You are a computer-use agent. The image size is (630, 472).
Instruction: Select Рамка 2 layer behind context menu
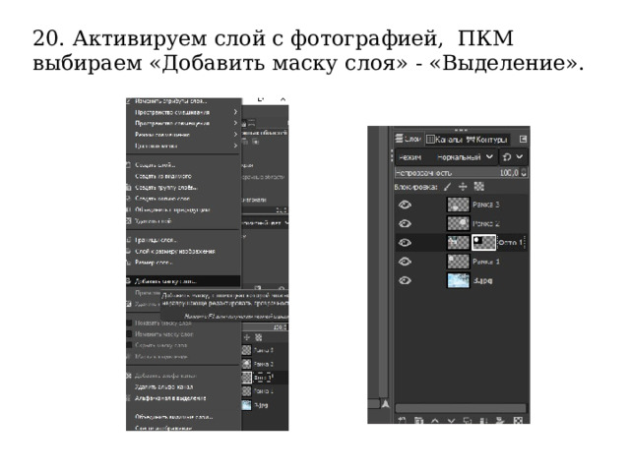pos(265,364)
